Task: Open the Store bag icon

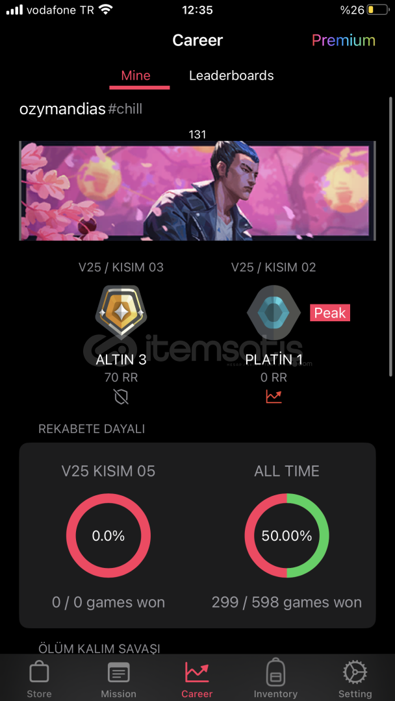Action: [x=39, y=672]
